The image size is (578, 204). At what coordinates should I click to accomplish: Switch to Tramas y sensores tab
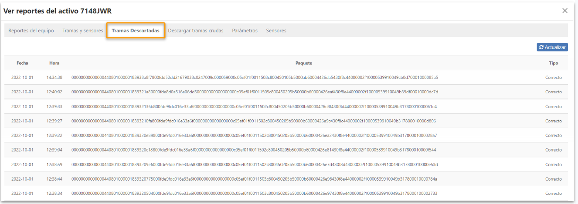point(83,31)
